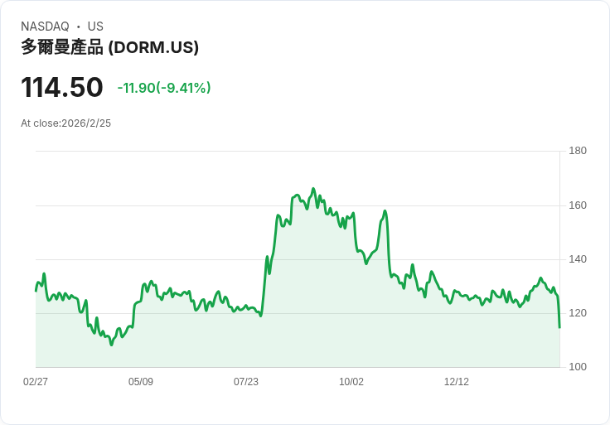Click the chart line's starting point at left
The width and height of the screenshot is (610, 425).
tap(36, 290)
